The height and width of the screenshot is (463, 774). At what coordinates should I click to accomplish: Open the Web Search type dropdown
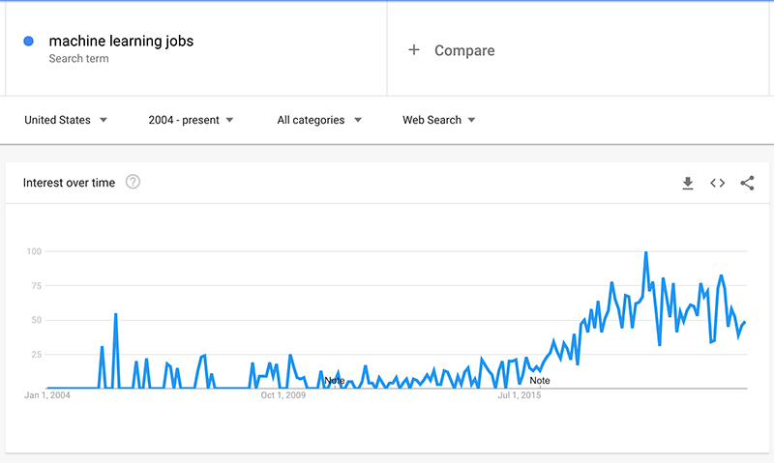(439, 120)
